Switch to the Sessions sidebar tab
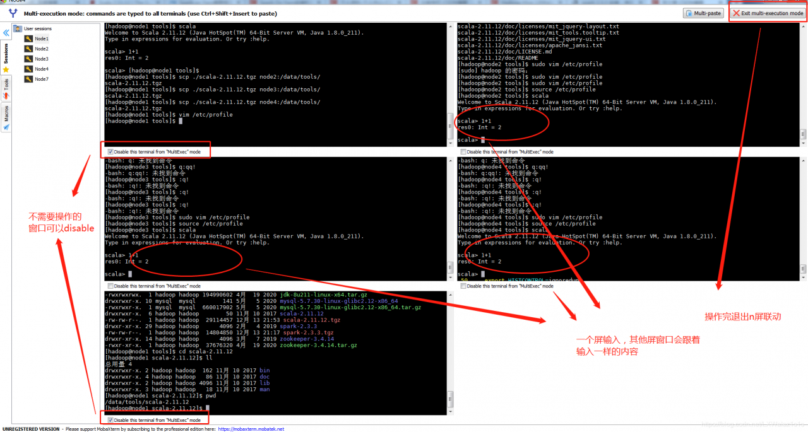Screen dimensions: 808x432 coord(6,58)
